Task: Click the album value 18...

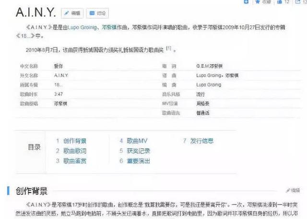Action: [x=59, y=85]
